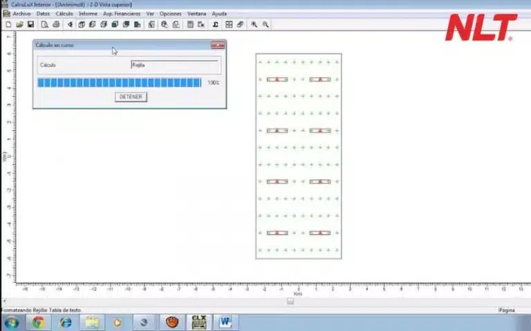Open the Cálculo menu
The width and height of the screenshot is (531, 331).
click(64, 14)
